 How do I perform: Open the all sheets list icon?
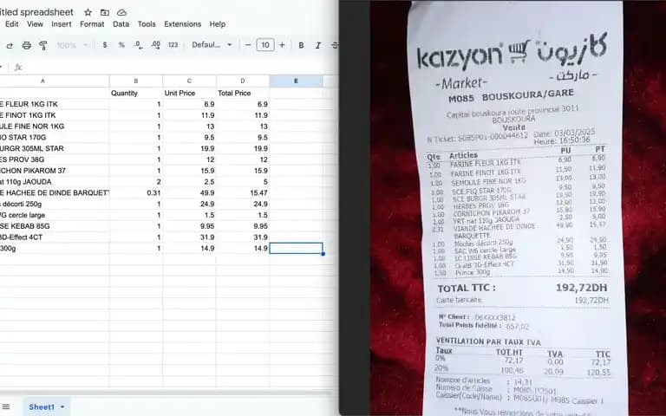(6, 407)
